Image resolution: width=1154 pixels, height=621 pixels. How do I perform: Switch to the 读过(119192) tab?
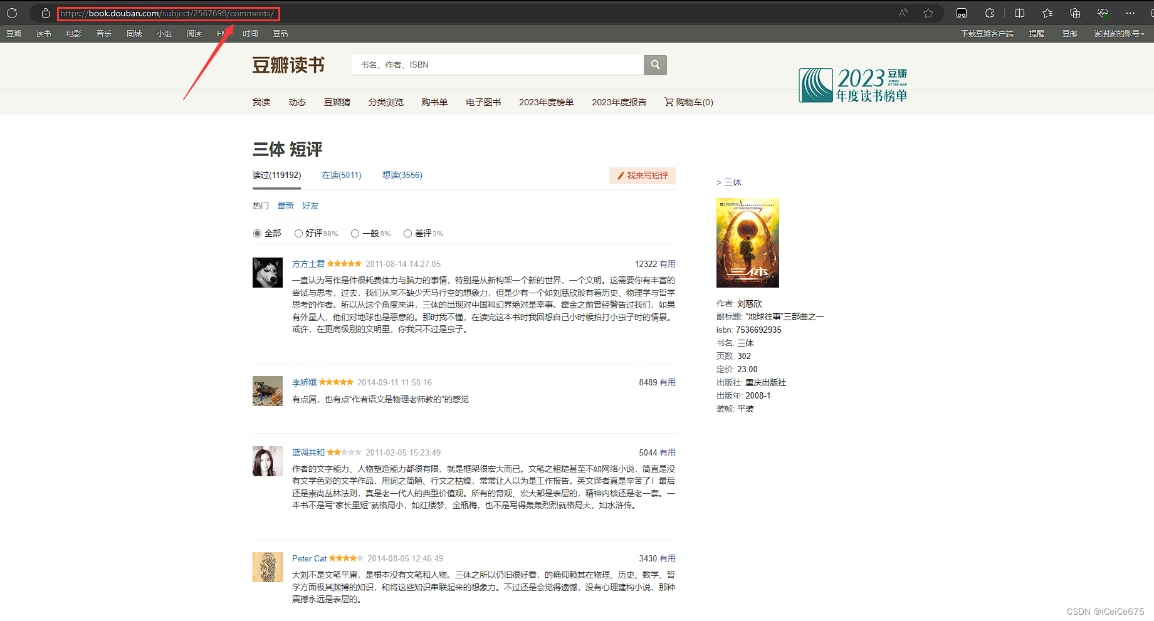[276, 175]
